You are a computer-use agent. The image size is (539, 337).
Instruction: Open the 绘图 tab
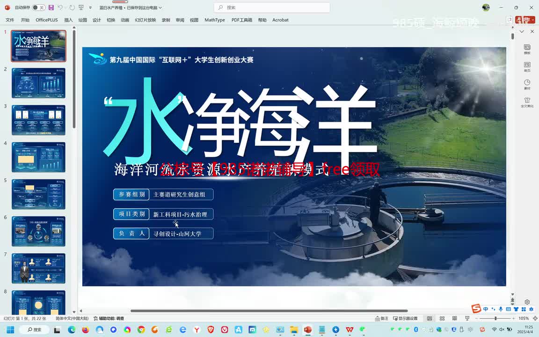click(82, 20)
